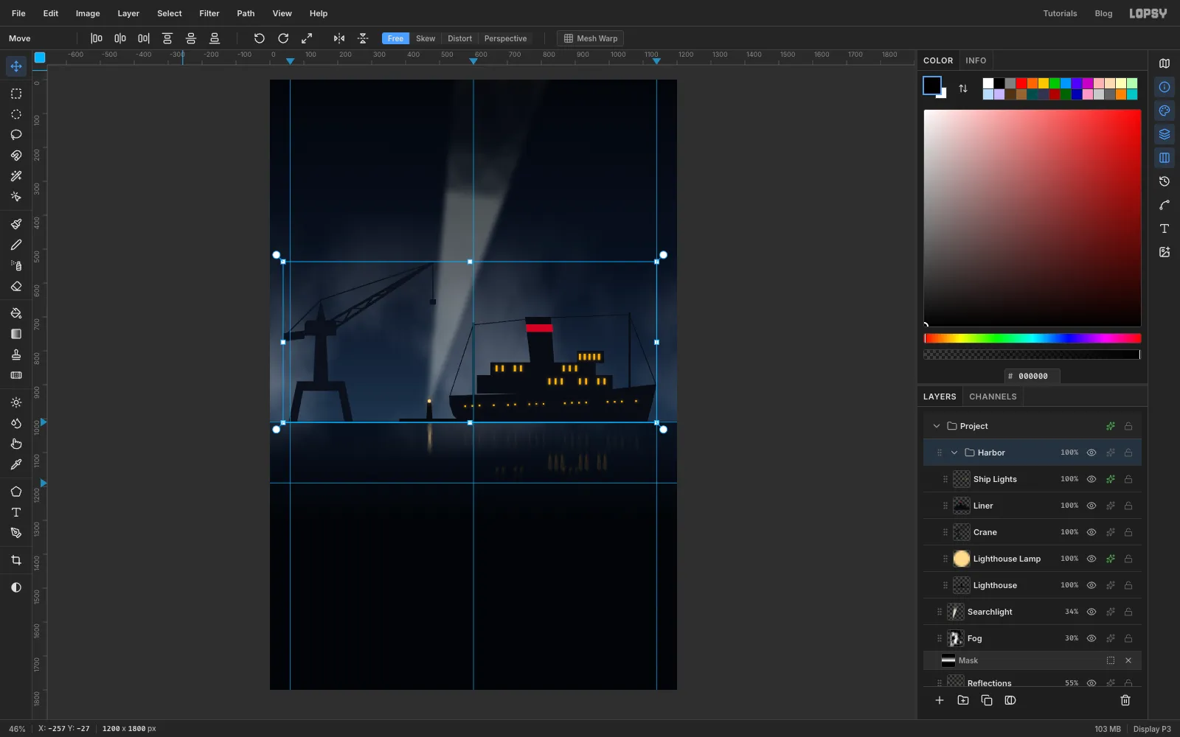
Task: Choose the Lasso selection tool
Action: [16, 135]
